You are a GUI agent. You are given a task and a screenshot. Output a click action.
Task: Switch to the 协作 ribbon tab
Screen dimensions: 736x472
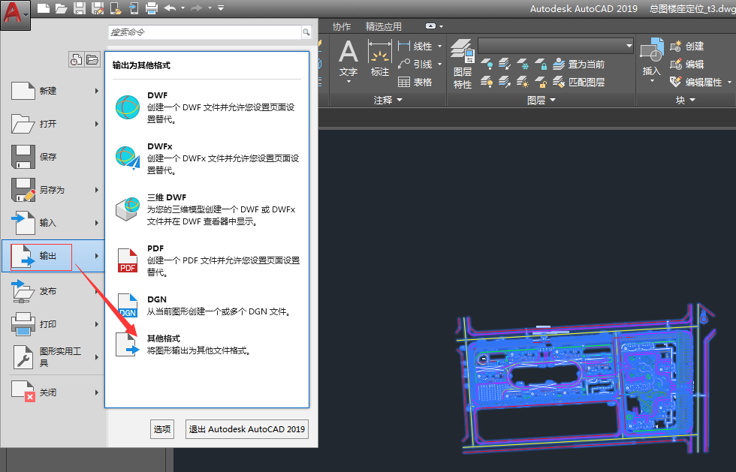click(342, 26)
